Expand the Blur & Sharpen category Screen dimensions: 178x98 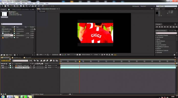tap(156, 41)
